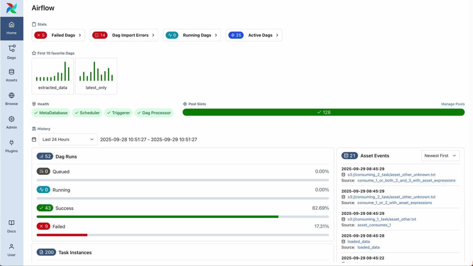Click the Failed 9 state badge
473x266 pixels.
(43, 226)
